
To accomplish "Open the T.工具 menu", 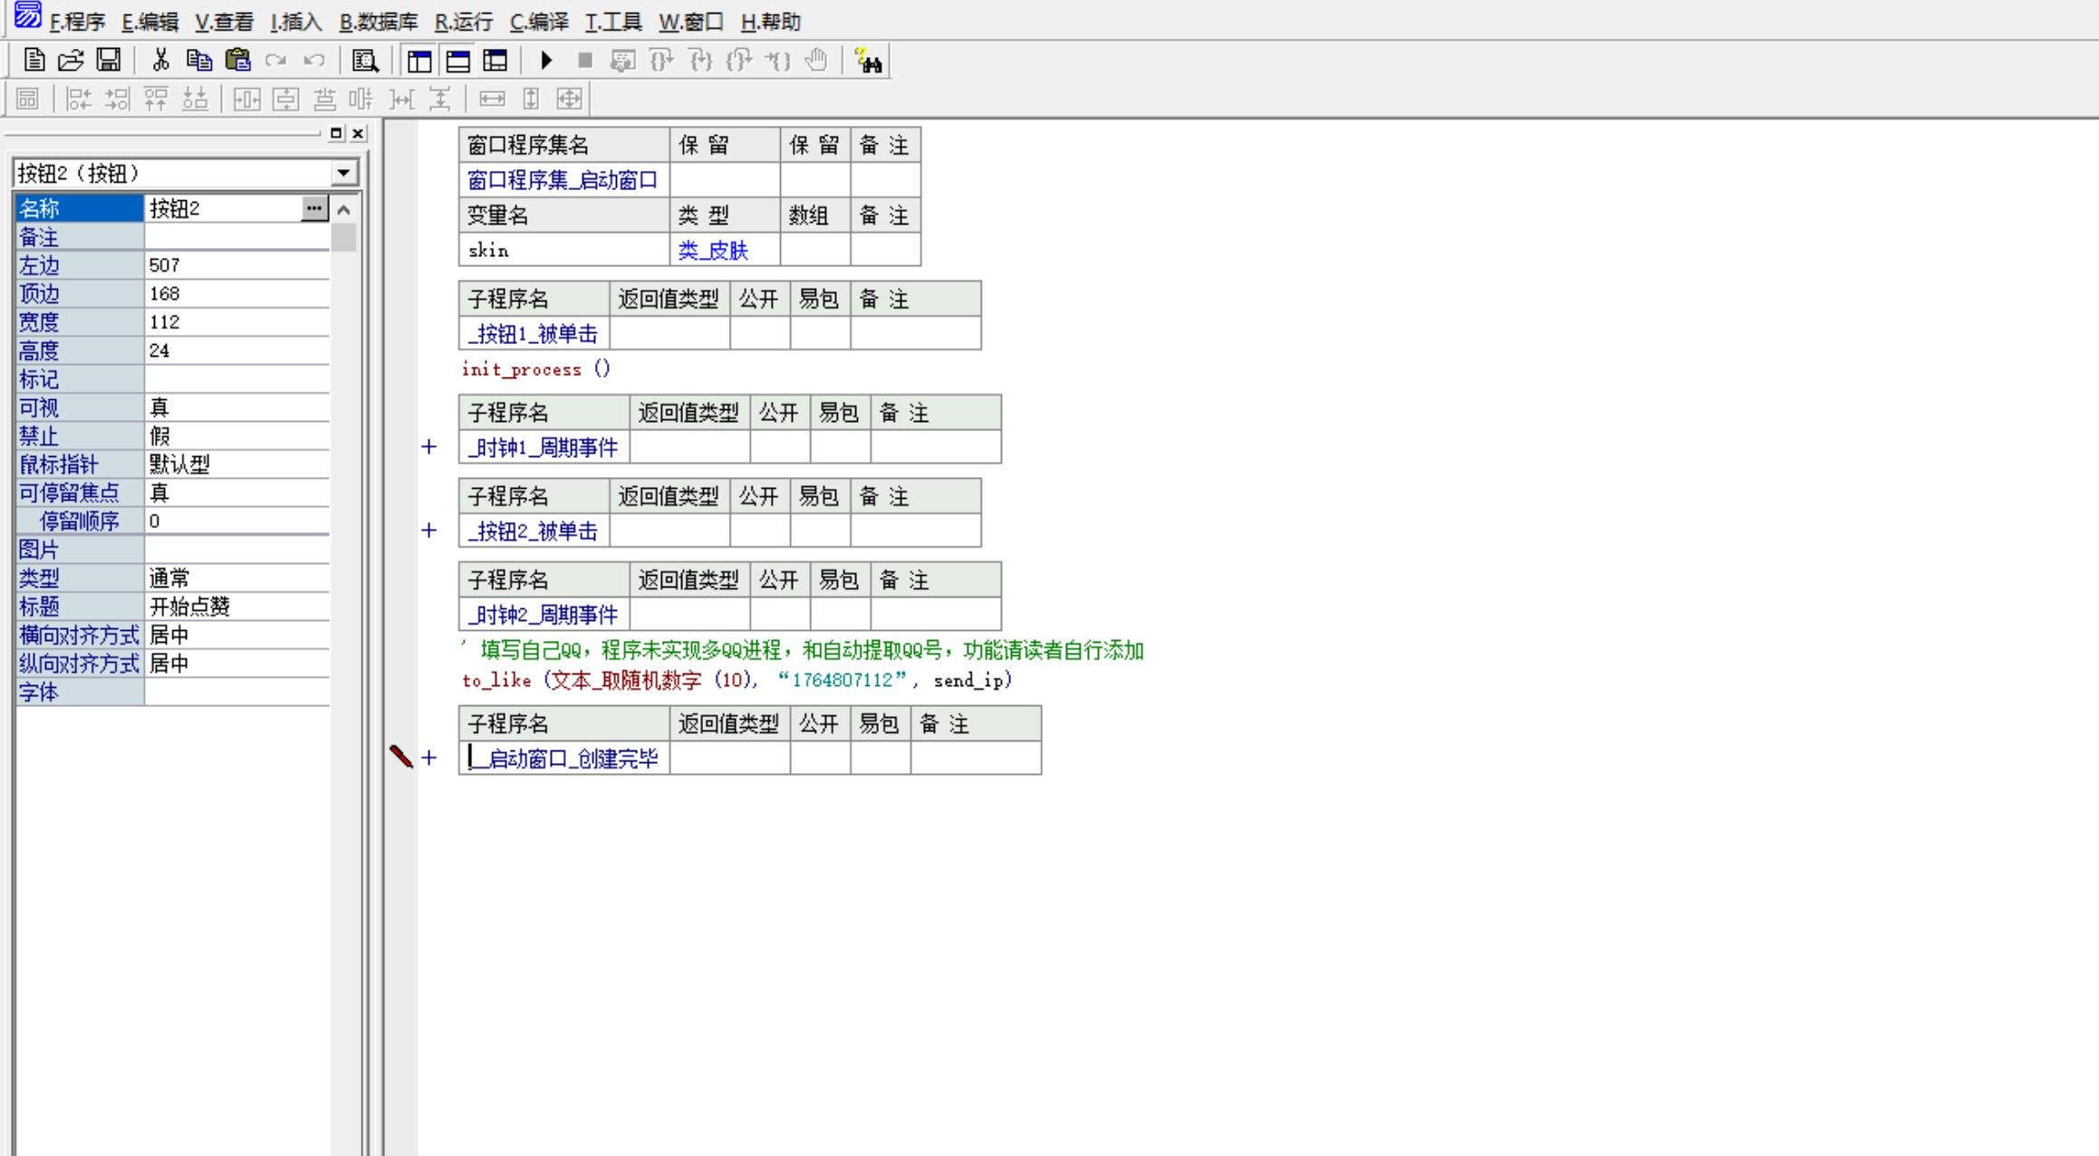I will point(613,22).
